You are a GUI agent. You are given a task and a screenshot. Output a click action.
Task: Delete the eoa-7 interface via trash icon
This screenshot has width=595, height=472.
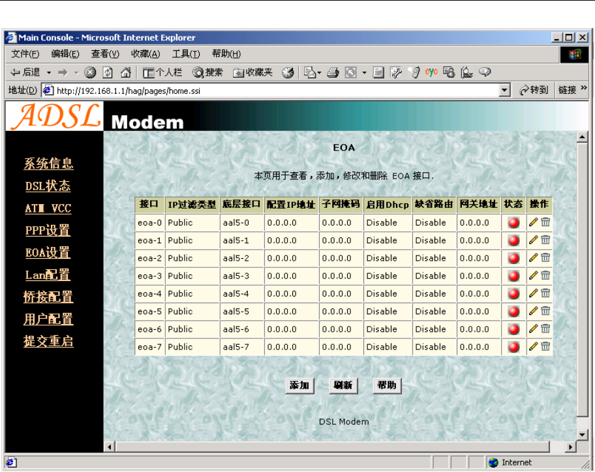545,346
